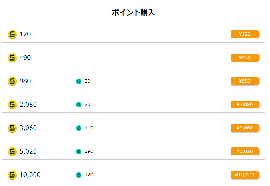Click the yellow S coin beside 10,000
Screen dimensions: 270x186
pos(12,175)
